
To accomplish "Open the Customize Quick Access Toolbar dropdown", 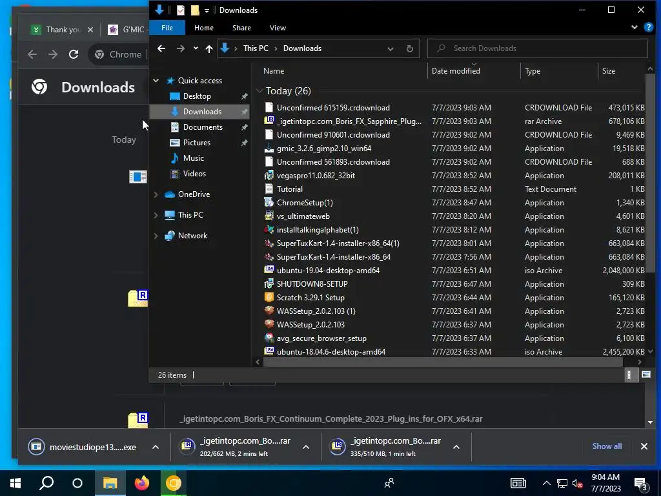I will coord(207,10).
